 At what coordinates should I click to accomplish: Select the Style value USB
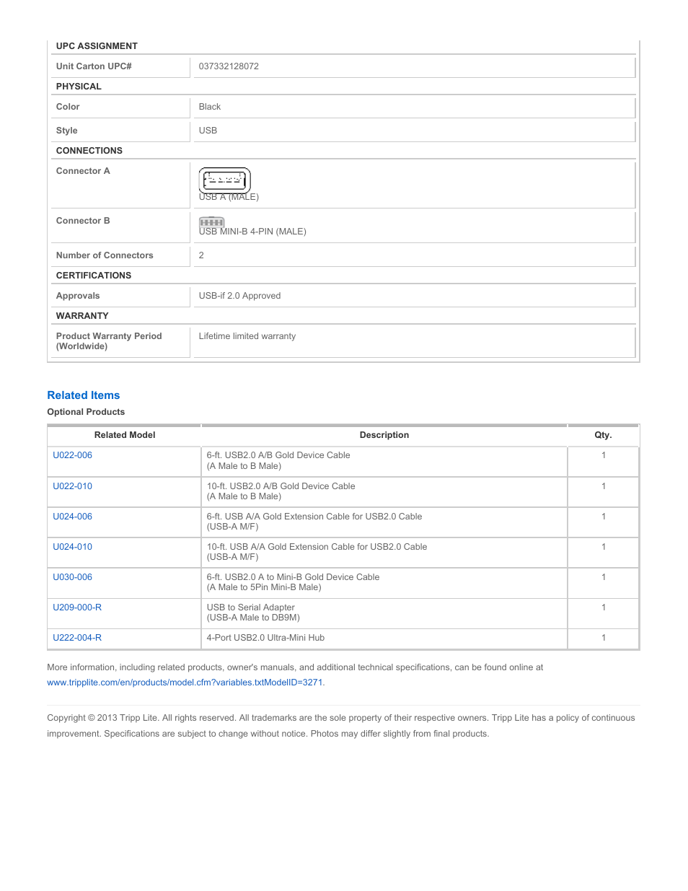(x=208, y=131)
